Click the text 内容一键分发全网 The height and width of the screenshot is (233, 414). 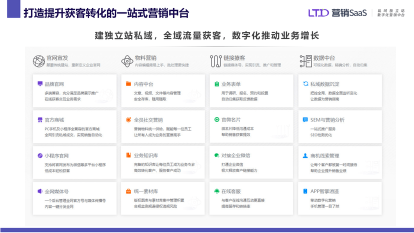point(59,206)
